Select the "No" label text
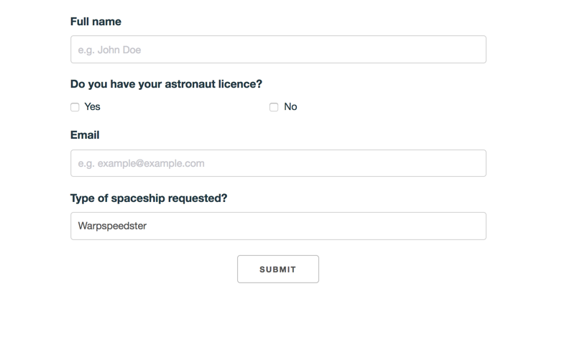Viewport: 575px width, 340px height. click(290, 107)
